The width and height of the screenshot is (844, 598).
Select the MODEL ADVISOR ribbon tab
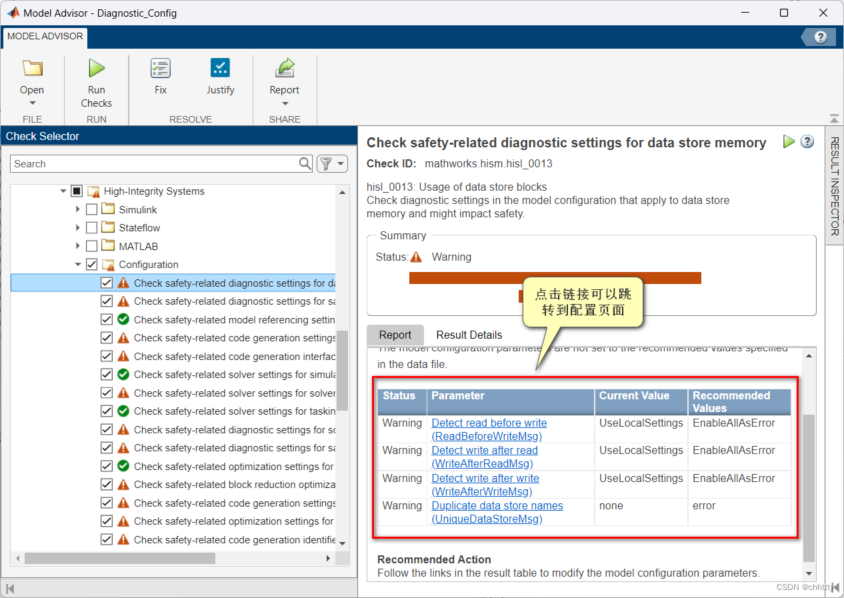[x=45, y=36]
